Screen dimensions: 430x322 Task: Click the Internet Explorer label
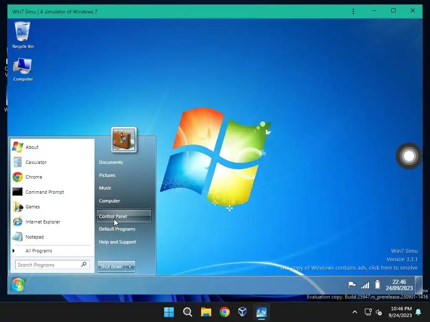pos(43,222)
